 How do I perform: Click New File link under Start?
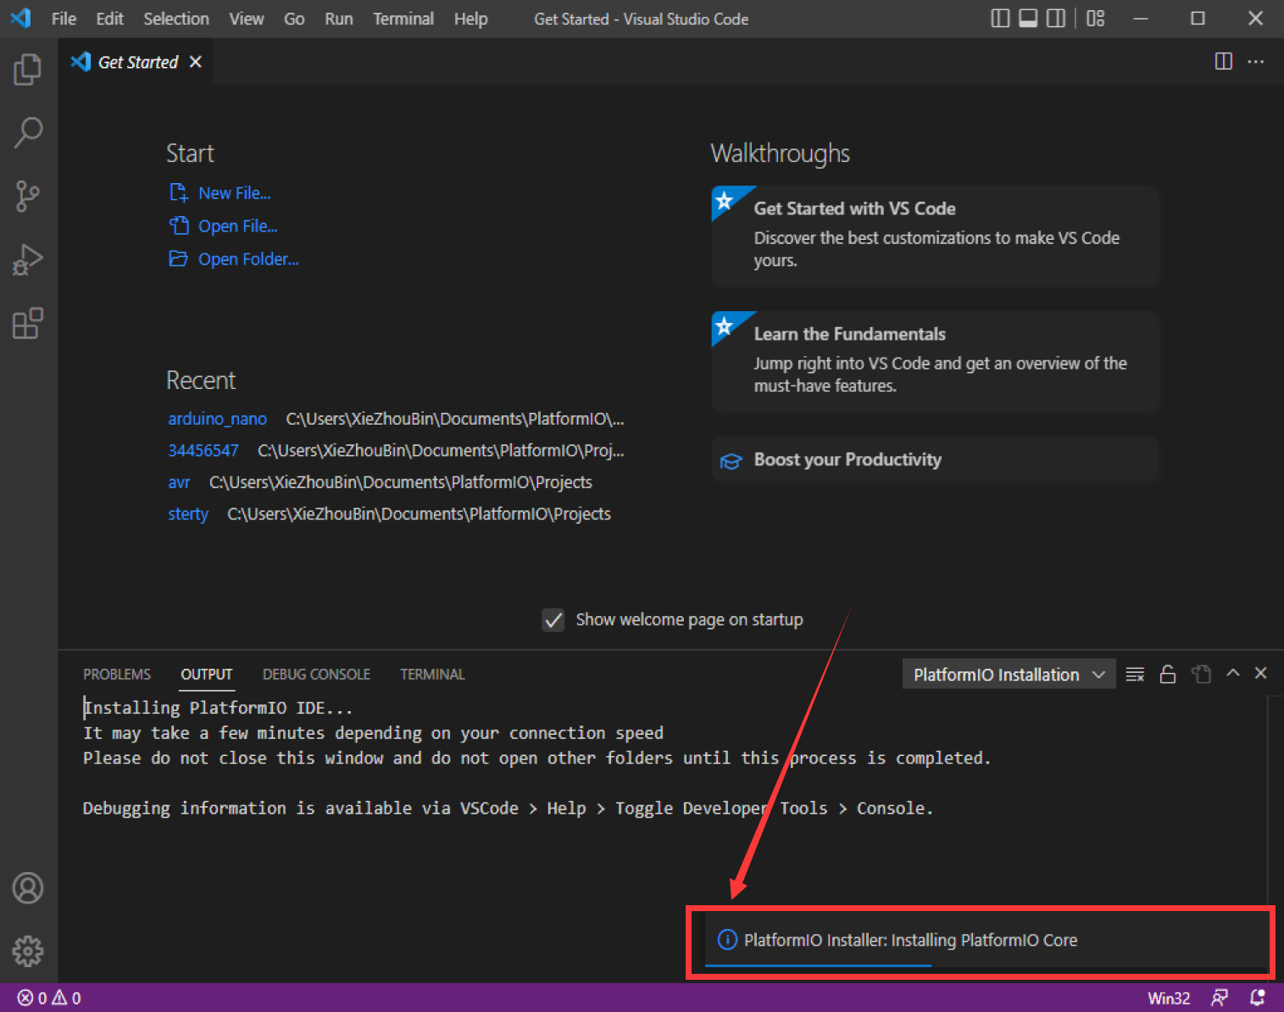click(x=234, y=192)
